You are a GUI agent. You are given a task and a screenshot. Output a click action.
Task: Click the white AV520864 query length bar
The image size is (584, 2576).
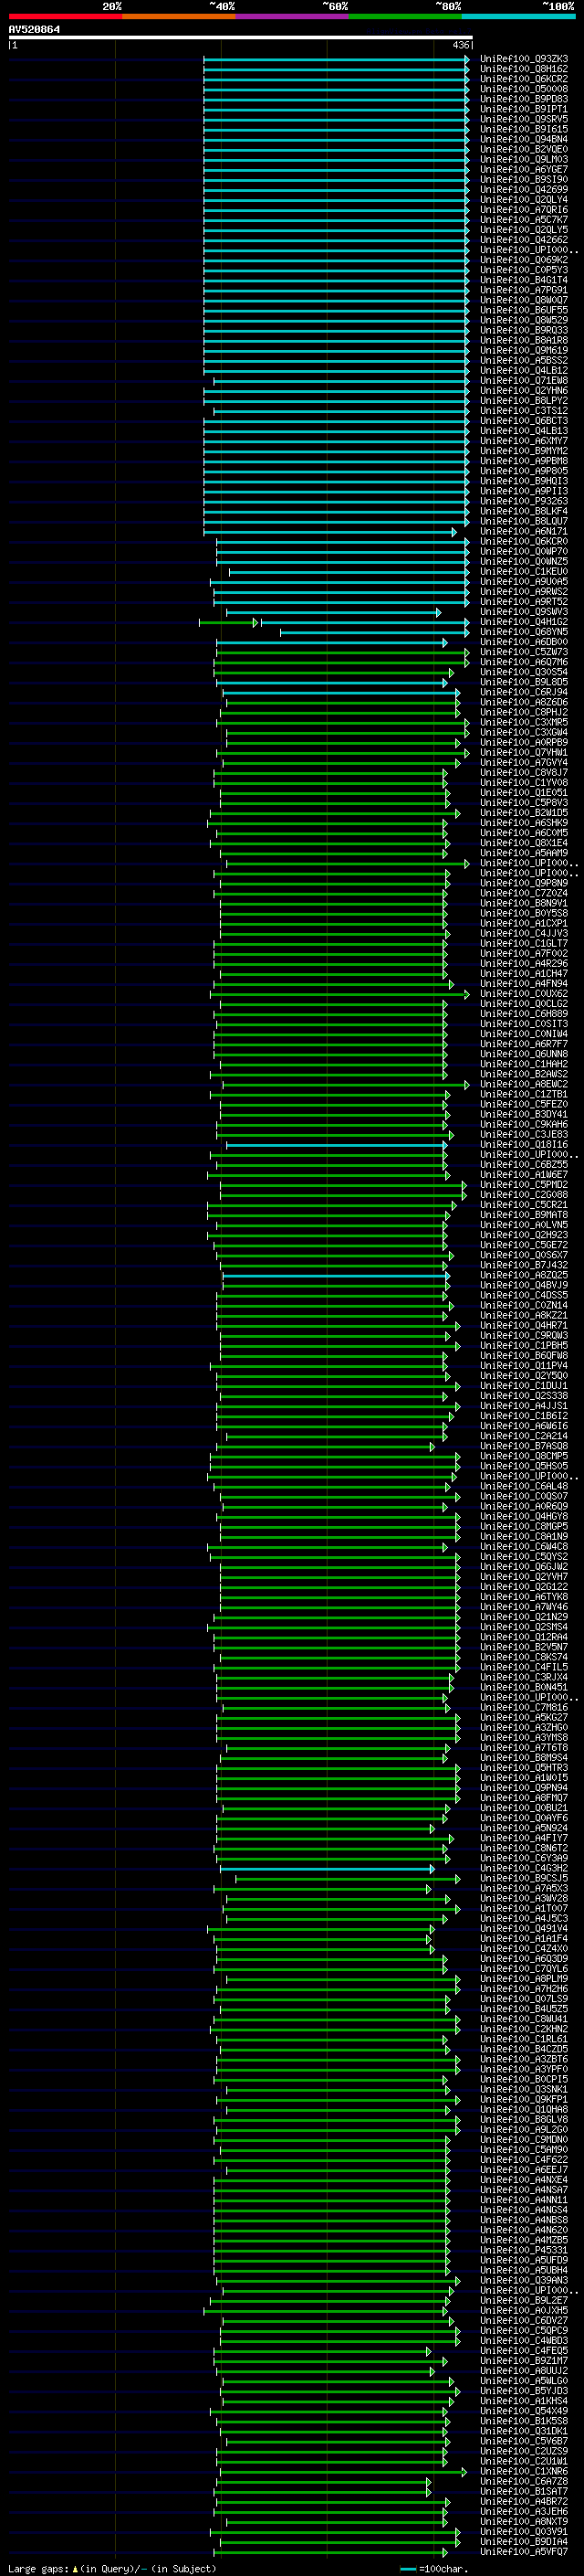click(241, 38)
